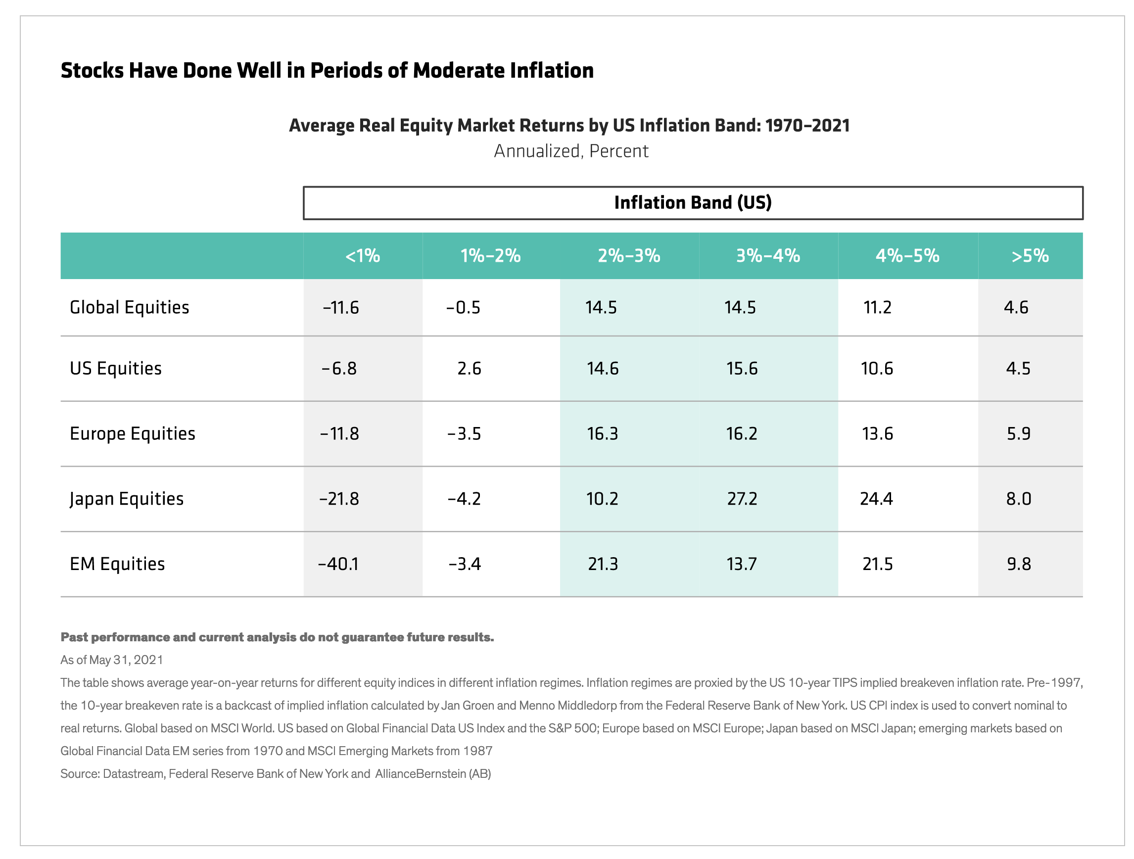Select the '4%–5%' column header

[907, 255]
